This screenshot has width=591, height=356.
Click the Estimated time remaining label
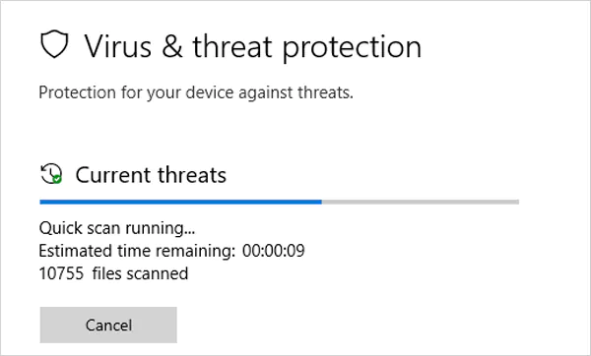tap(137, 251)
